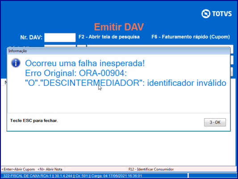The image size is (238, 179).
Task: Select F2 - Abrir tela de pesquisa
Action: (109, 37)
